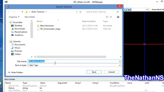164x92 pixels.
Task: Sort by the Date modified column
Action: [x=89, y=21]
